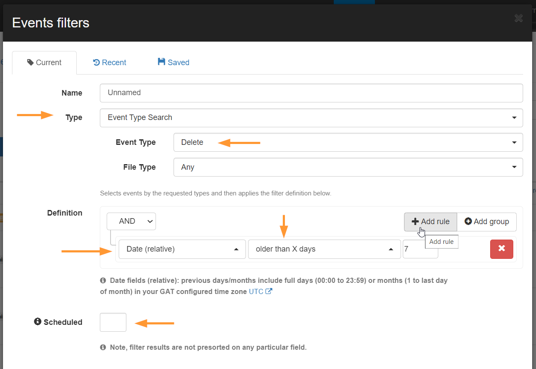Switch to the Recent tab

(x=110, y=63)
